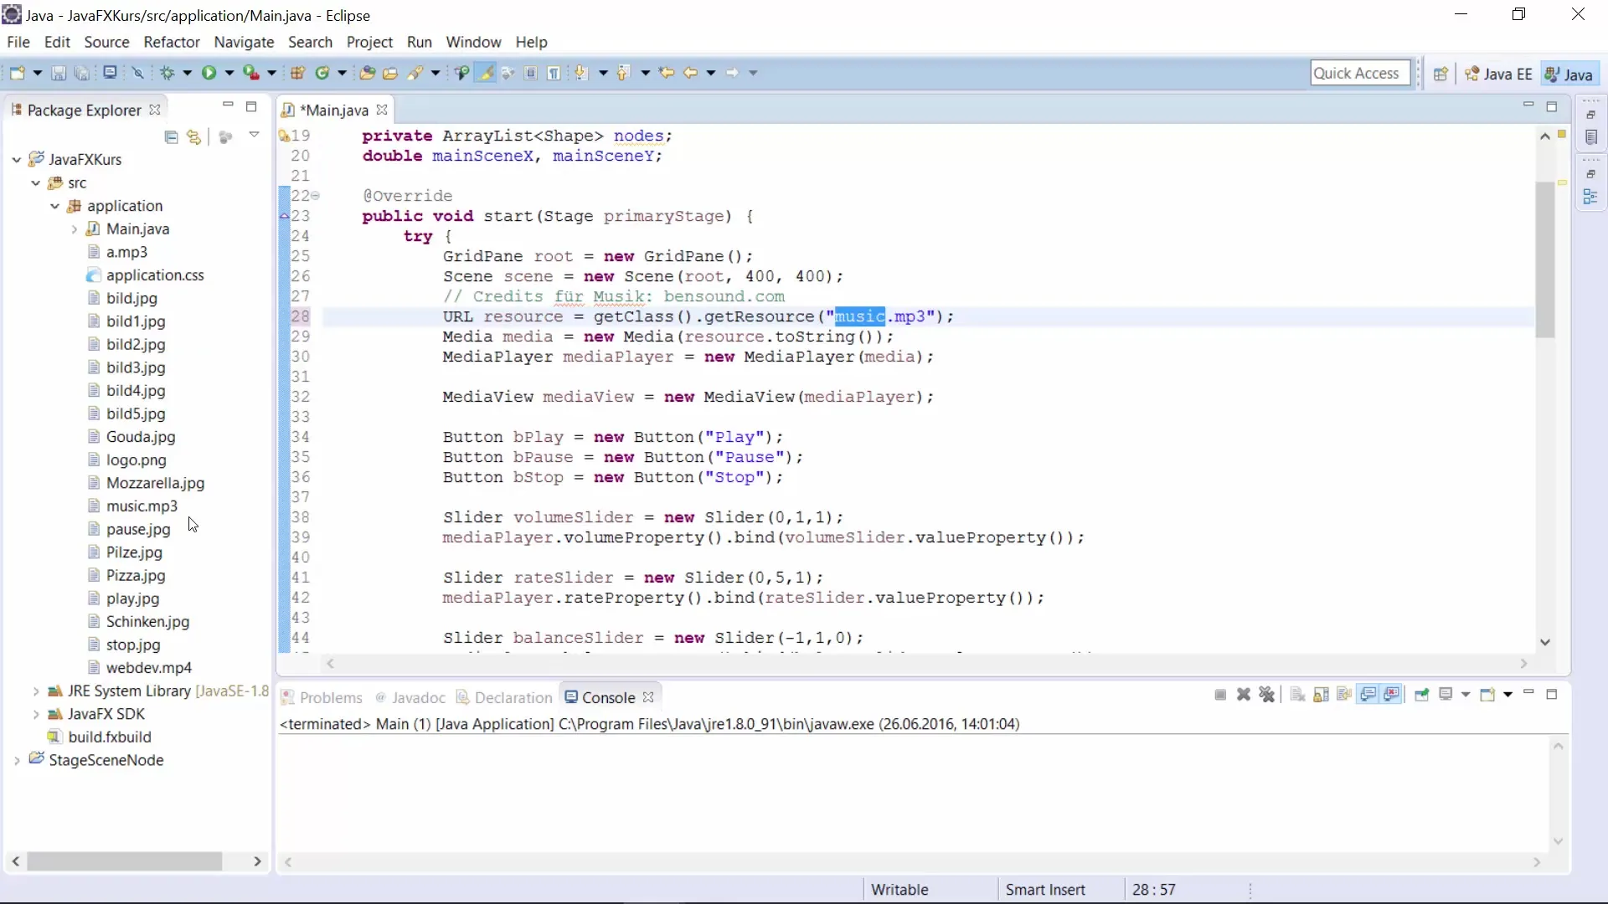Toggle Link with Editor in Package Explorer
This screenshot has height=904, width=1608.
tap(194, 136)
